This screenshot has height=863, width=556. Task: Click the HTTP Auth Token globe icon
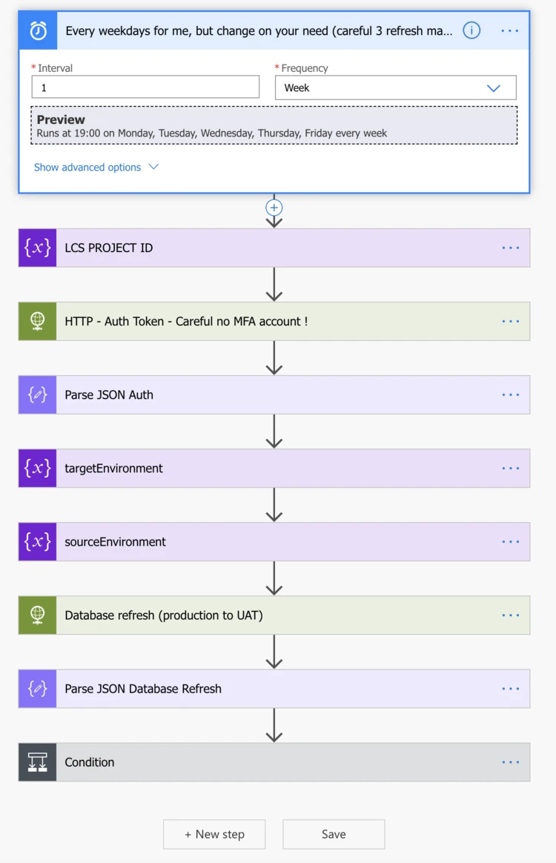[38, 321]
